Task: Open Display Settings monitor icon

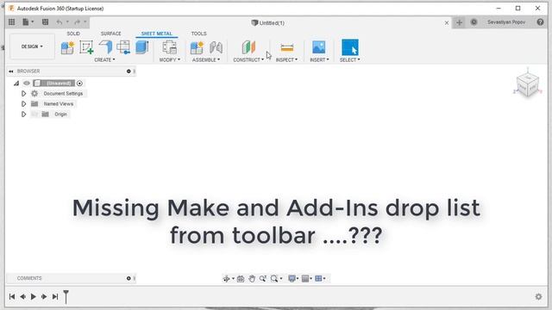Action: [x=292, y=279]
